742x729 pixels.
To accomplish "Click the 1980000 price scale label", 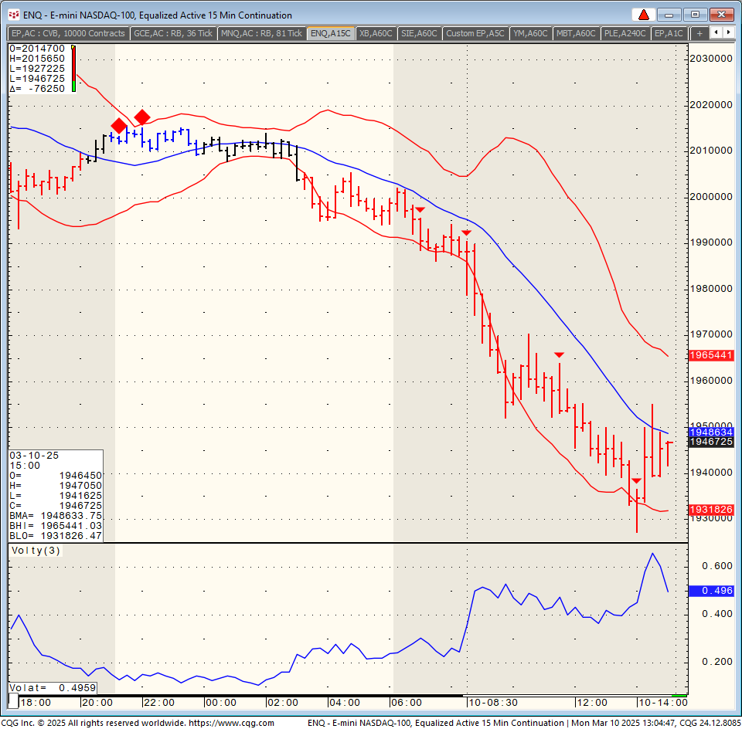I will coord(711,289).
